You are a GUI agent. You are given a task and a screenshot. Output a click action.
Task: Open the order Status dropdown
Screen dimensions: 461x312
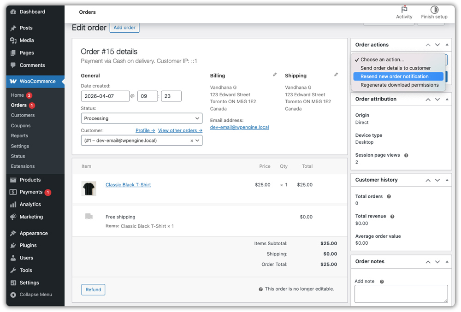[141, 118]
